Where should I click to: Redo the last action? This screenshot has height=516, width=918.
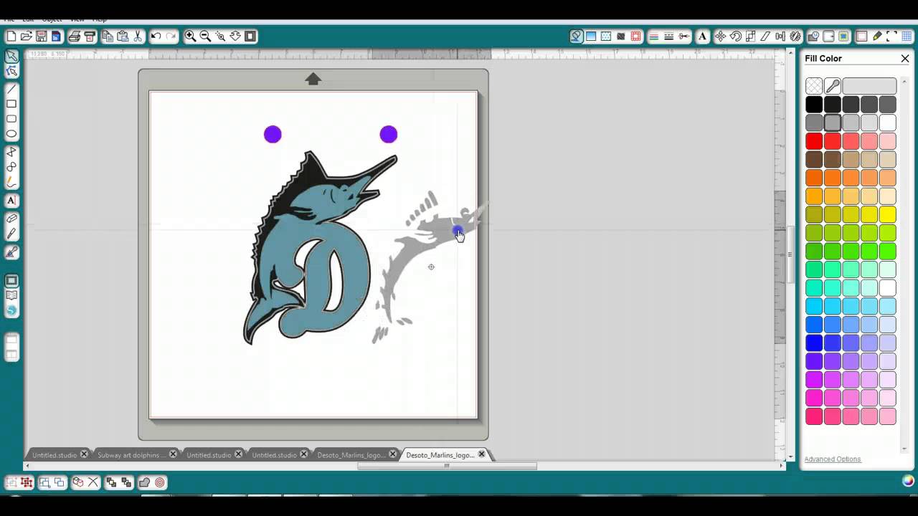171,36
